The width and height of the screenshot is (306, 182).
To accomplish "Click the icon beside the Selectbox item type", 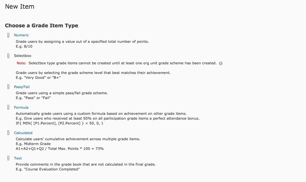I will [8, 56].
